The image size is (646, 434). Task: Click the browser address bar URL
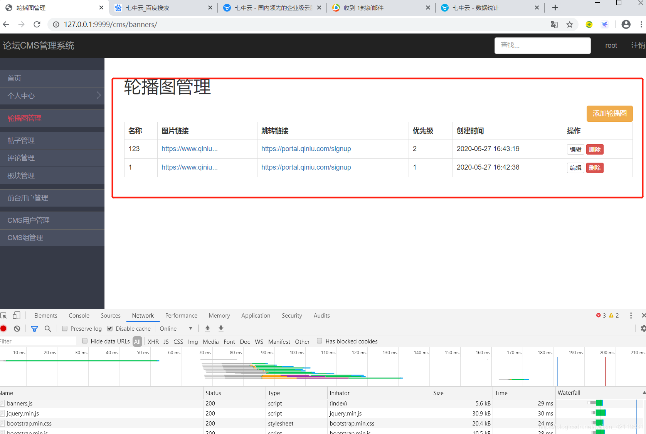pyautogui.click(x=111, y=24)
